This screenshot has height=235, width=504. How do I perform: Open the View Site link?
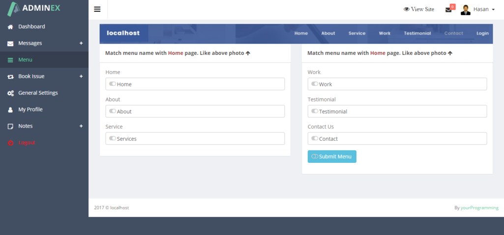(419, 9)
